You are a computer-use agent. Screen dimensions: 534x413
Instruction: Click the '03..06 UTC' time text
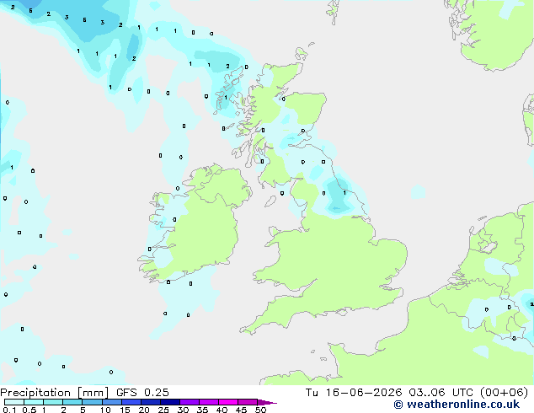(441, 393)
